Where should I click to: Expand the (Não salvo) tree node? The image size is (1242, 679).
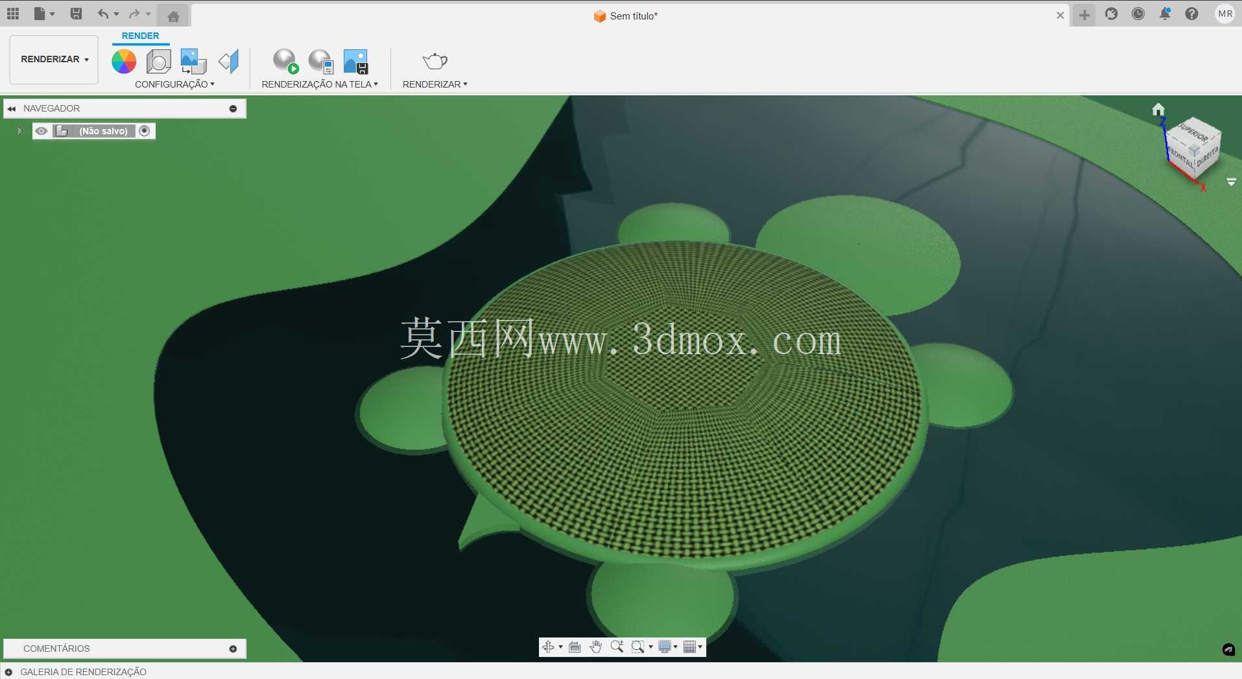click(x=20, y=131)
